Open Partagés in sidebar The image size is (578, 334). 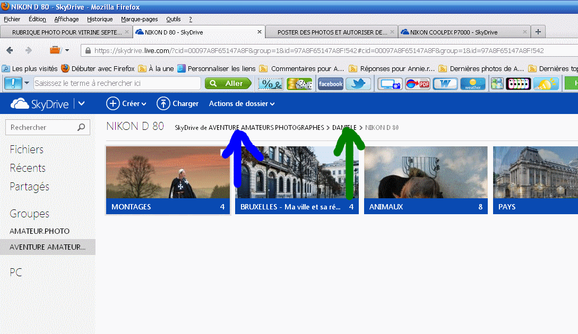click(30, 187)
